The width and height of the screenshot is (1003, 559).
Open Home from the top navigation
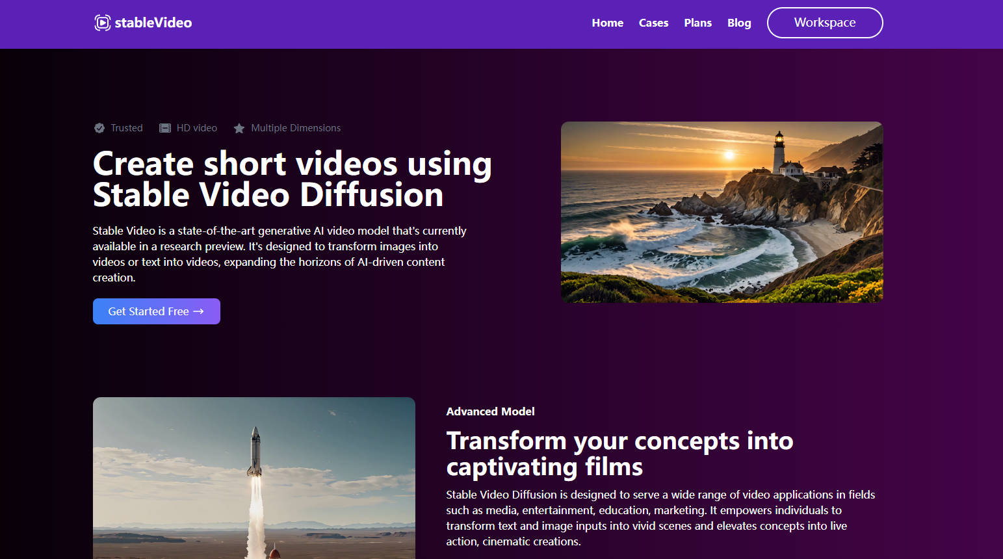(x=607, y=23)
